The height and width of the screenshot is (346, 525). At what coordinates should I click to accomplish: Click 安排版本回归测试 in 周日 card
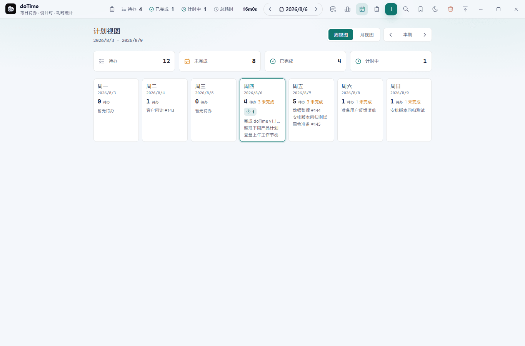click(x=408, y=110)
